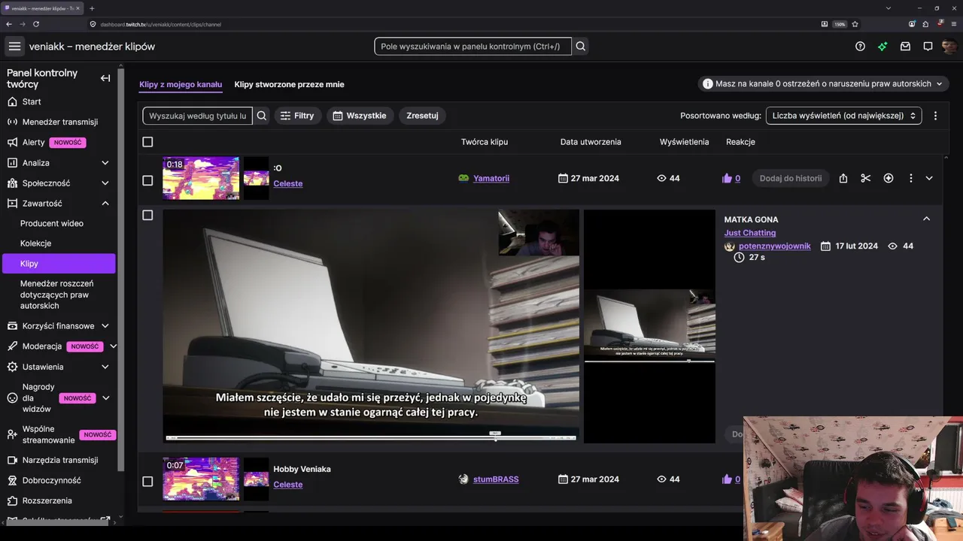Expand the Ustawienia sidebar section
The width and height of the screenshot is (963, 541).
point(105,367)
